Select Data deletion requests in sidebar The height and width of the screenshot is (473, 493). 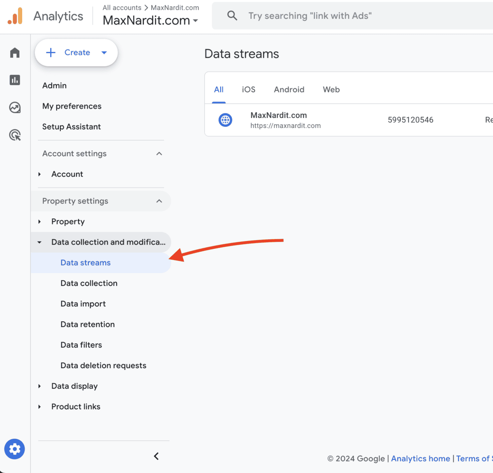point(103,366)
